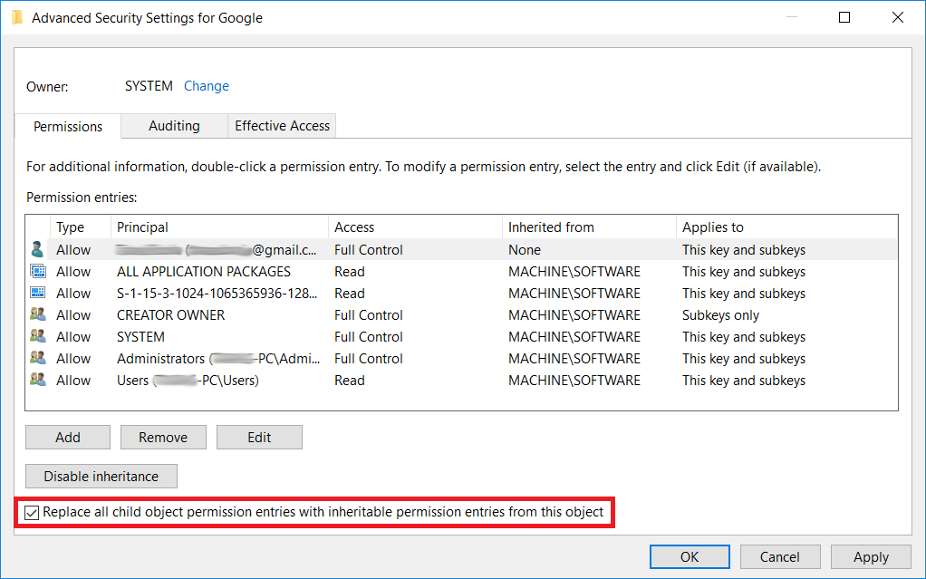Click Read access in the Users row
The height and width of the screenshot is (579, 926).
point(350,381)
